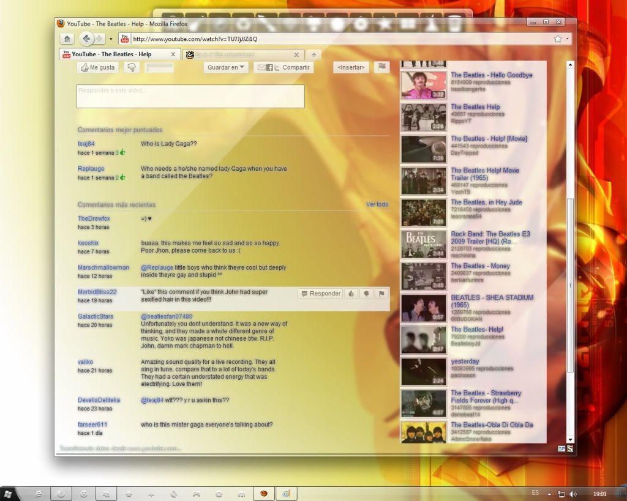
Task: Open TheDrewfox's profile link
Action: [94, 218]
